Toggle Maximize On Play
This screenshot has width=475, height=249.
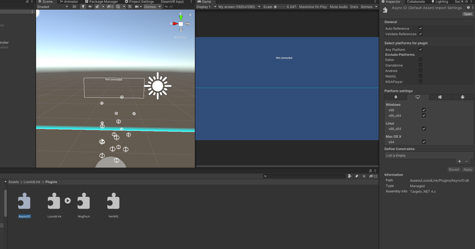point(313,7)
